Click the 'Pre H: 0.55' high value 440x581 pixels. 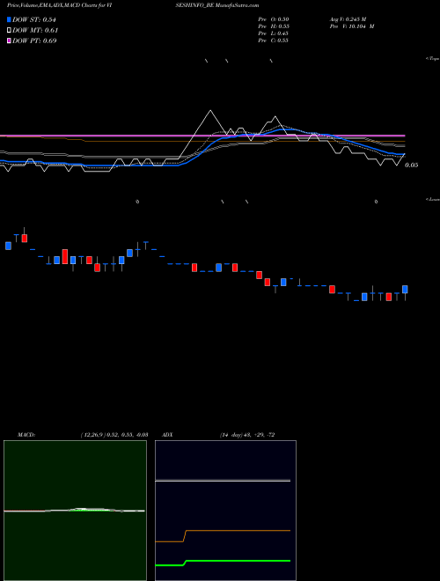click(274, 26)
